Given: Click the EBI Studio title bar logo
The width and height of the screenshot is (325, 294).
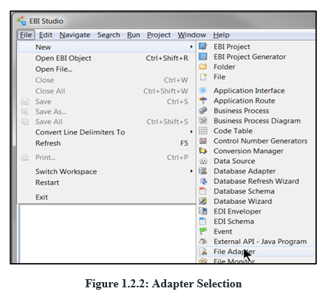Looking at the screenshot, I should (x=21, y=21).
